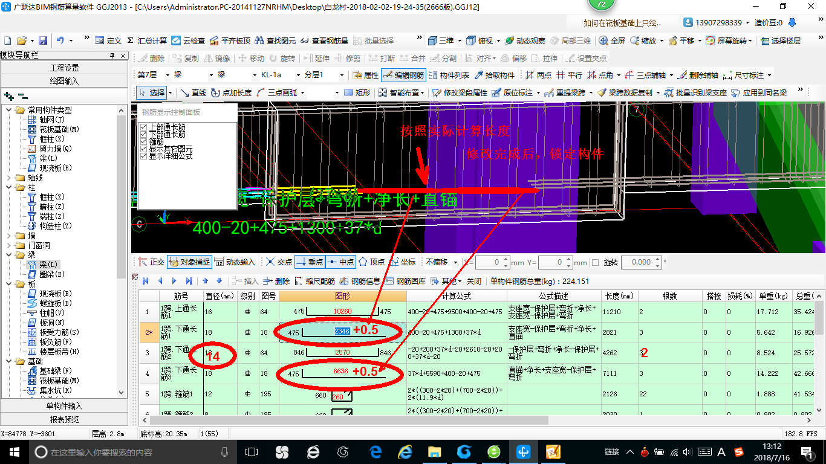Toggle 箍筋 display checkbox
The width and height of the screenshot is (826, 464).
(x=143, y=141)
